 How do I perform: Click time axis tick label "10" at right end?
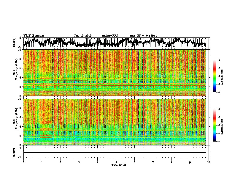tap(209, 162)
